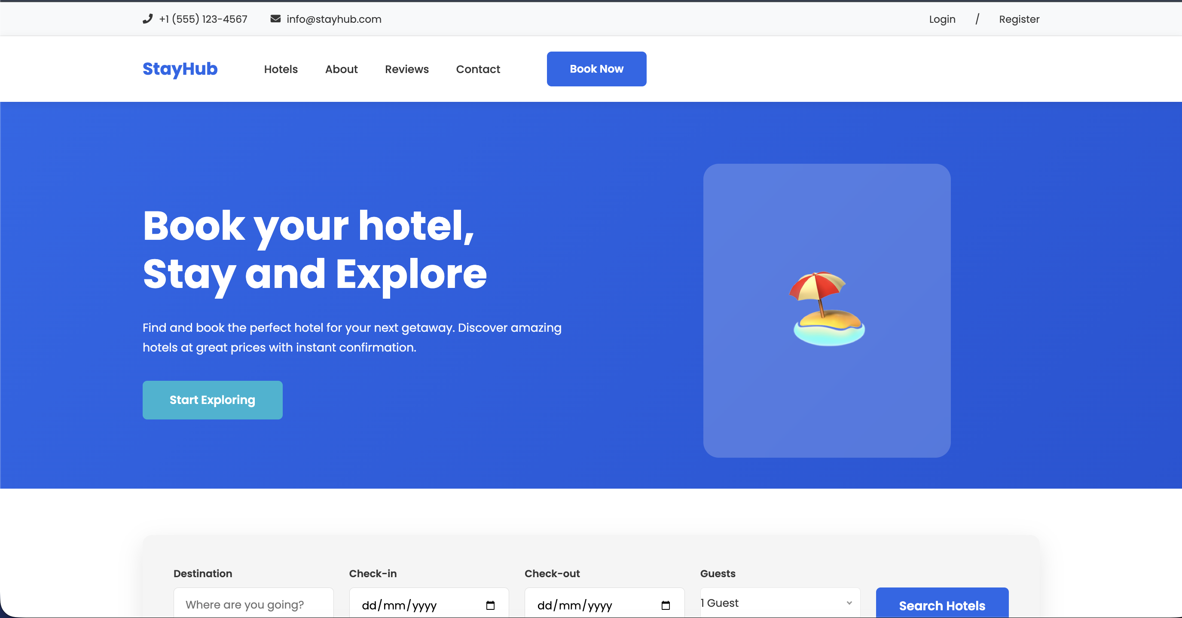Click the Search Hotels button
The height and width of the screenshot is (618, 1182).
tap(942, 604)
